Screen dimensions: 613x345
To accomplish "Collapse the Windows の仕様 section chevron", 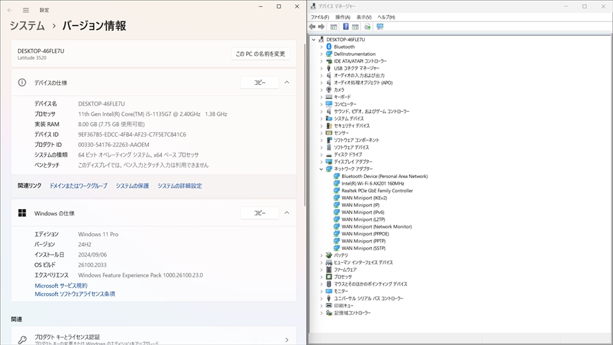I will (x=287, y=213).
